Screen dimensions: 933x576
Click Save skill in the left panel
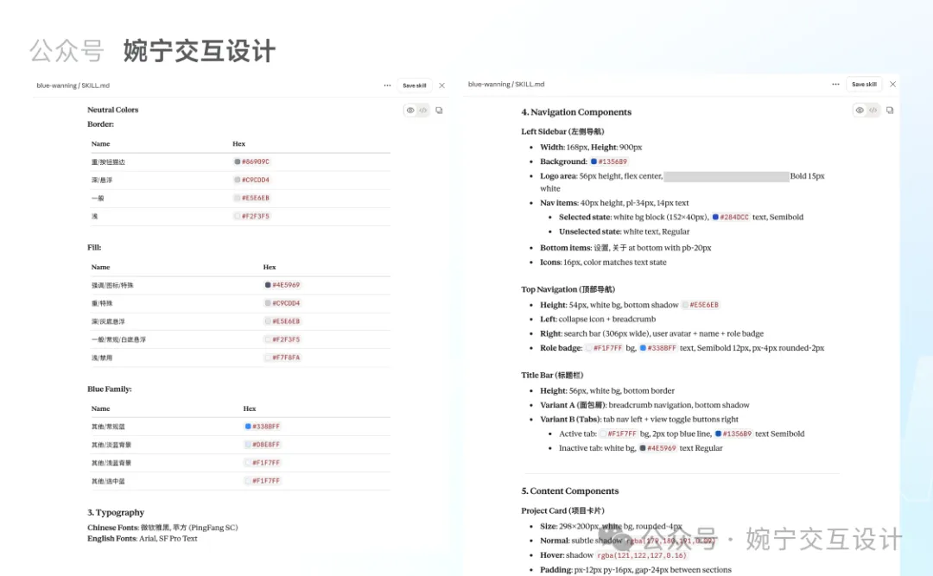click(x=415, y=85)
